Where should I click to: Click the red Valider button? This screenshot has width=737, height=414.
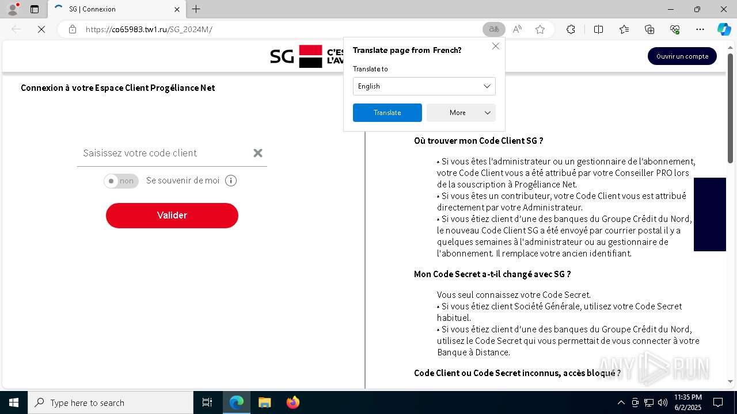click(x=172, y=215)
